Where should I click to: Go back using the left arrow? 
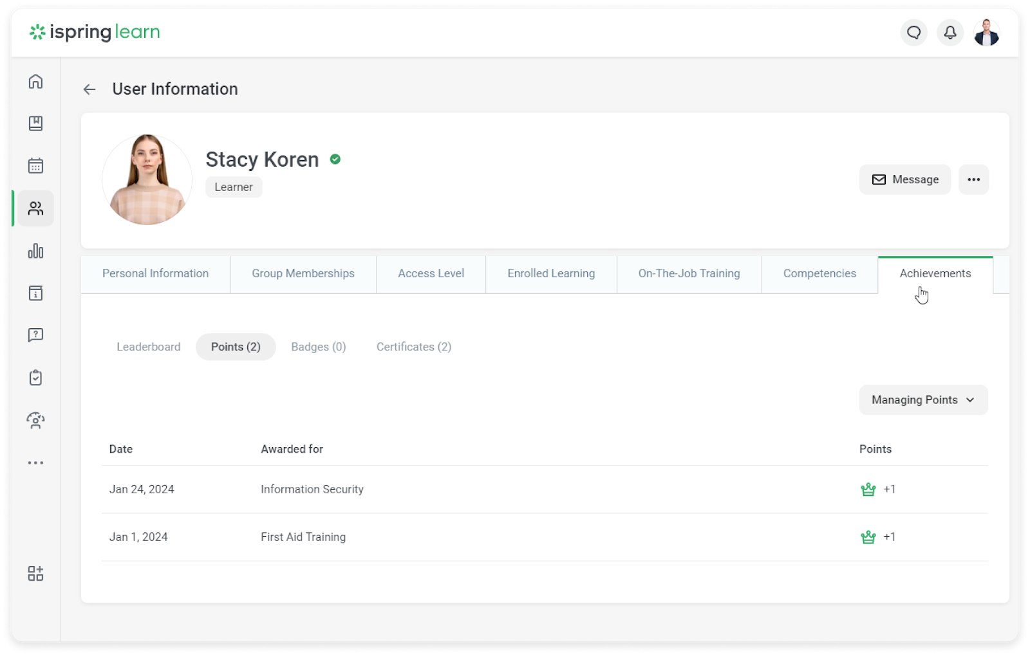(x=89, y=89)
